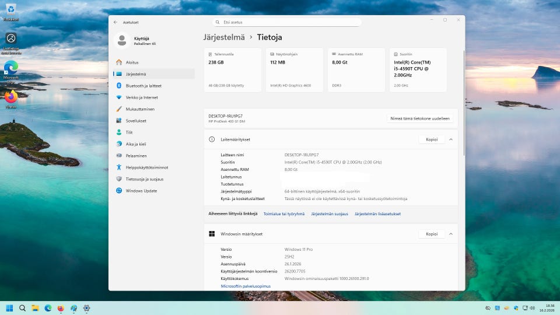This screenshot has width=560, height=315.
Task: Open Windows Update section
Action: pos(141,191)
